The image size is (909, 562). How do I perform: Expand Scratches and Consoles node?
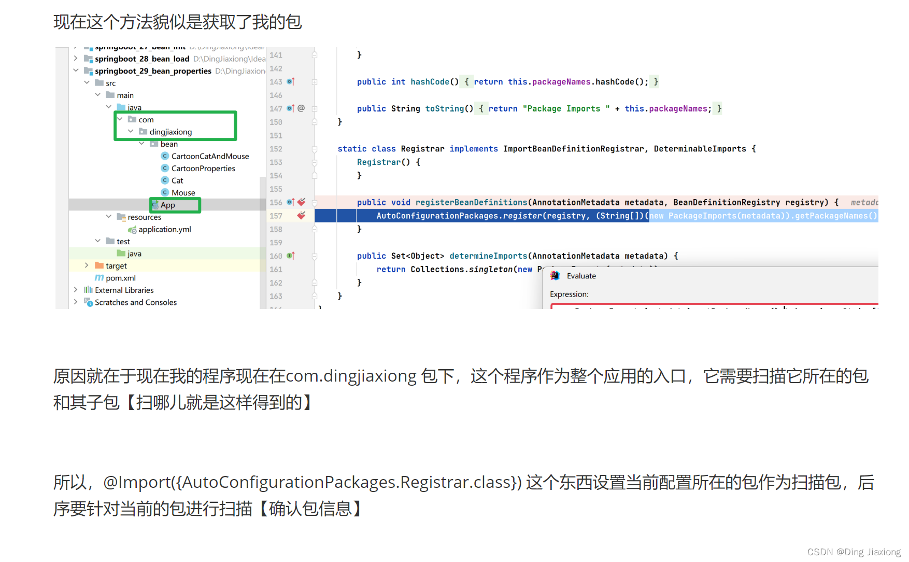click(x=76, y=302)
